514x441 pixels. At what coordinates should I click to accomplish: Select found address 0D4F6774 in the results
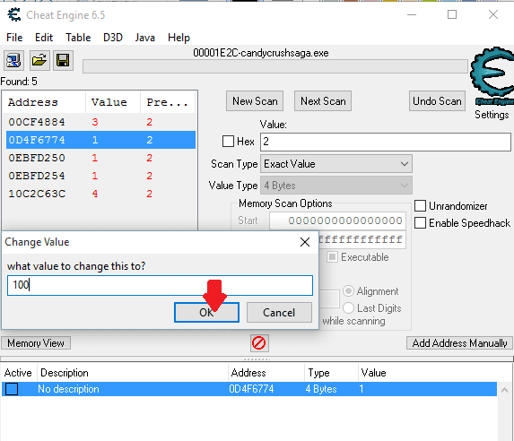click(x=100, y=140)
